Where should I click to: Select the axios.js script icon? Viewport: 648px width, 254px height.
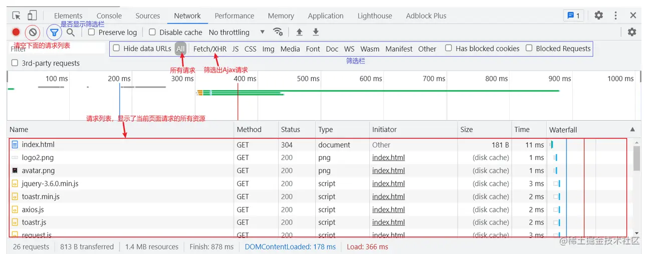[15, 209]
